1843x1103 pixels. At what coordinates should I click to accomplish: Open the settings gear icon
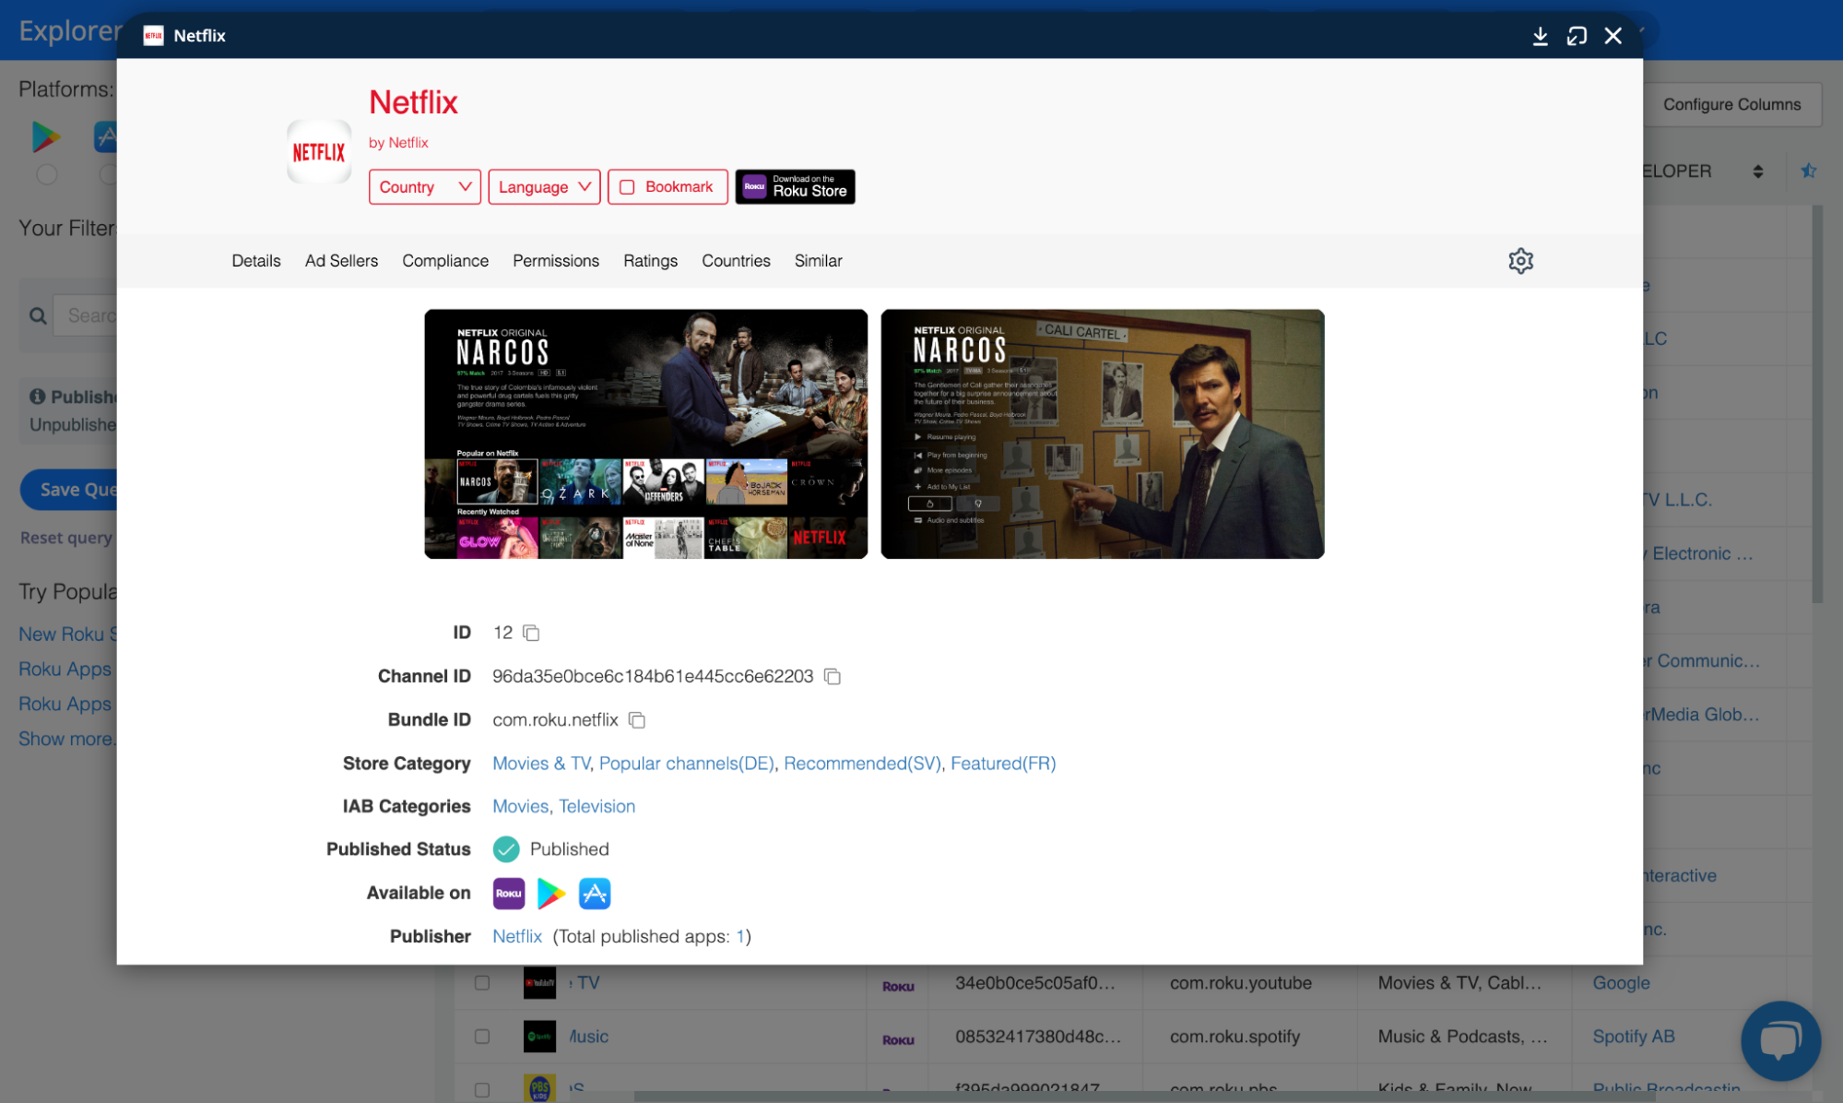click(x=1520, y=261)
